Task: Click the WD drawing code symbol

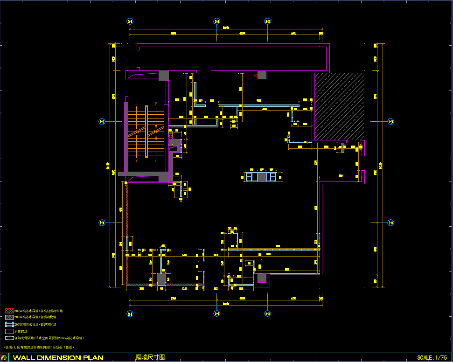Action: (4, 358)
